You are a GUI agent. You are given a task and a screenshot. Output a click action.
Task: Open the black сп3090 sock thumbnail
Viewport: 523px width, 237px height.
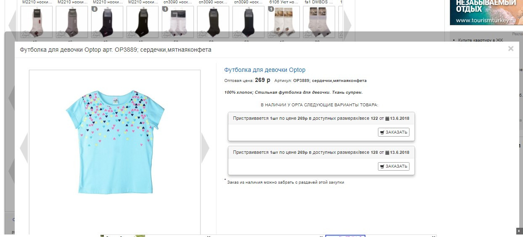213,22
